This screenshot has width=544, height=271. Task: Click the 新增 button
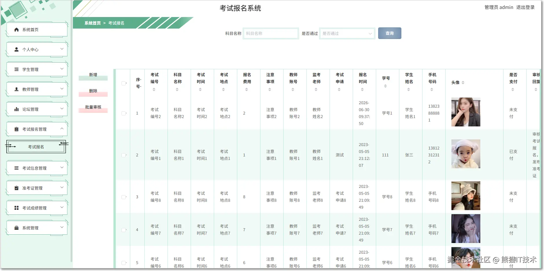93,75
